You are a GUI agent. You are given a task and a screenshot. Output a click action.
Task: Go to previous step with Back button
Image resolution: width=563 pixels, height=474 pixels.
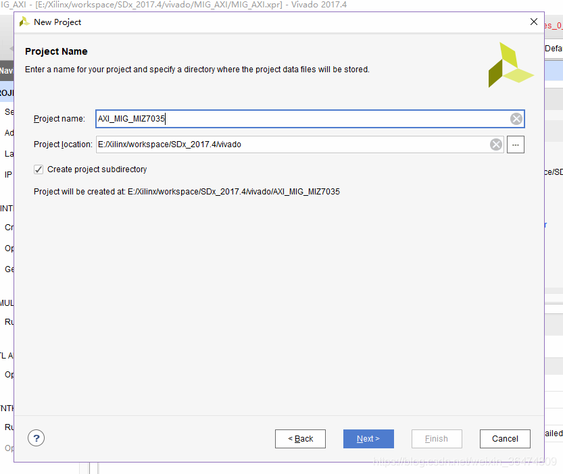[x=300, y=439]
